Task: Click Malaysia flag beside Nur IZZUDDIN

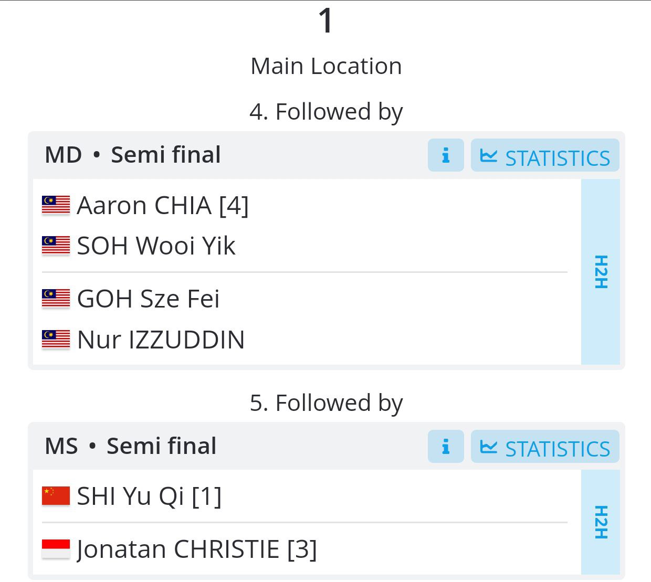Action: coord(56,340)
